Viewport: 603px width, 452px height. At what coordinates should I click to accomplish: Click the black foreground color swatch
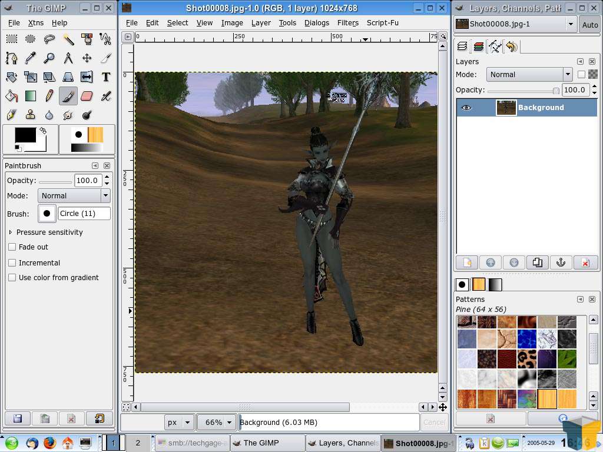25,135
